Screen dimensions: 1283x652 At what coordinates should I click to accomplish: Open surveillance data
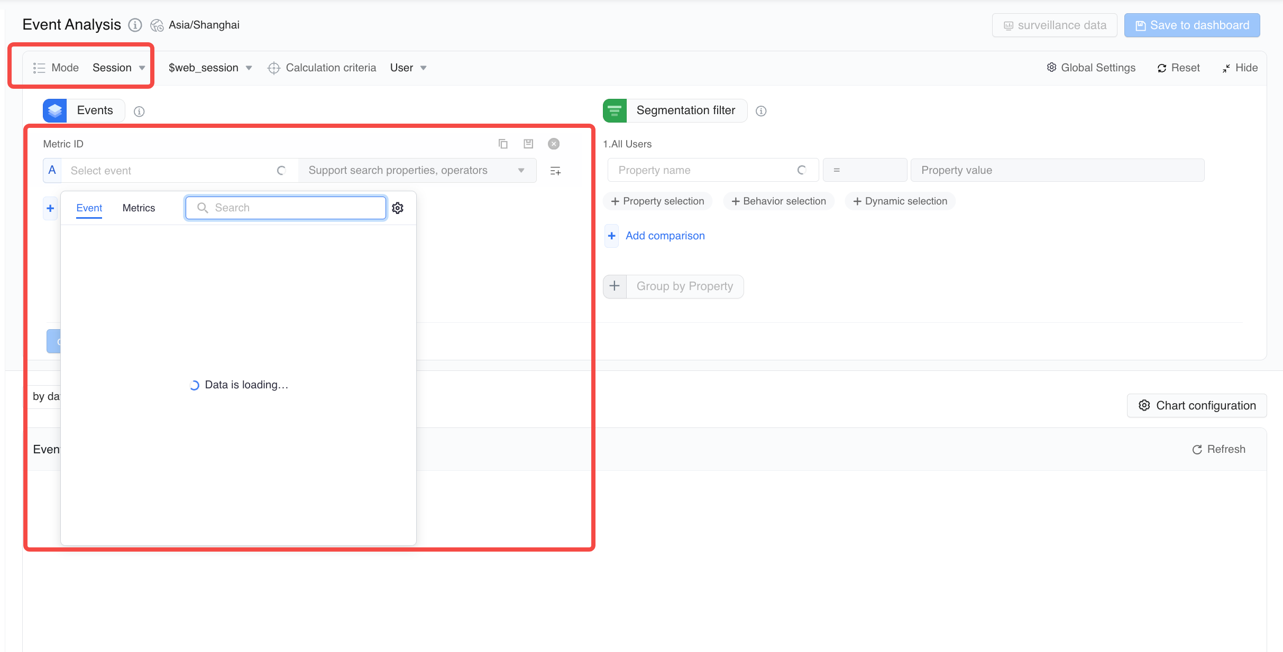[1055, 25]
